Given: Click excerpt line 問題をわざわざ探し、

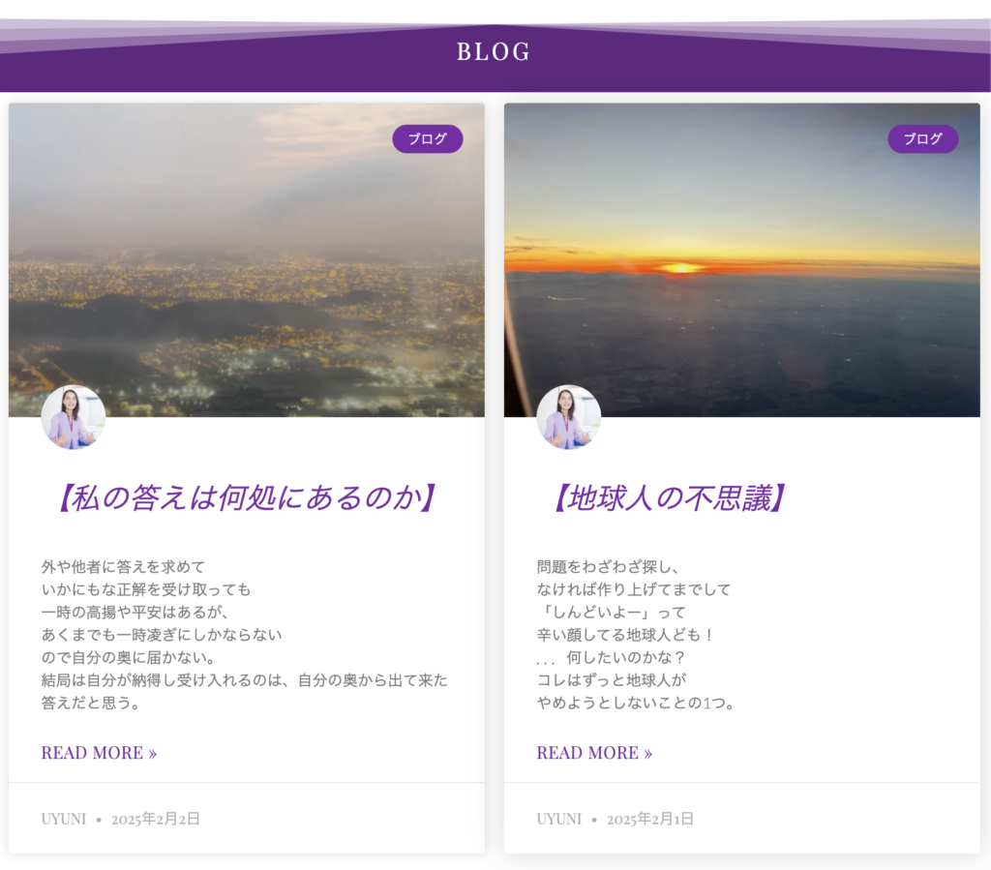Looking at the screenshot, I should tap(608, 567).
